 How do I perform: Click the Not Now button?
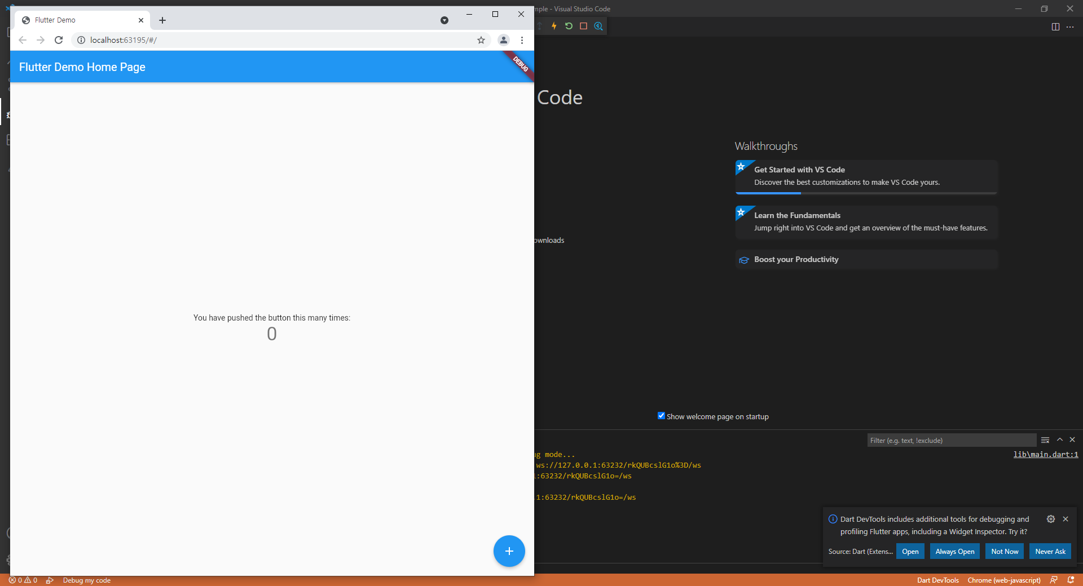(1005, 552)
